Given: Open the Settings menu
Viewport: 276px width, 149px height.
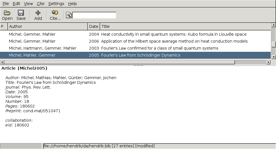Looking at the screenshot, I should [56, 4].
